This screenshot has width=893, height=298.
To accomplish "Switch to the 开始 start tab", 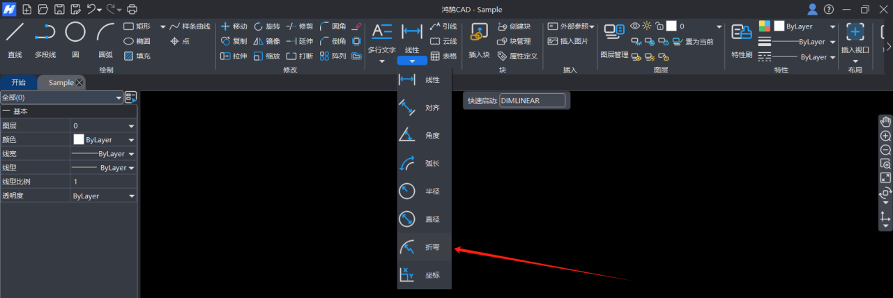I will [19, 82].
